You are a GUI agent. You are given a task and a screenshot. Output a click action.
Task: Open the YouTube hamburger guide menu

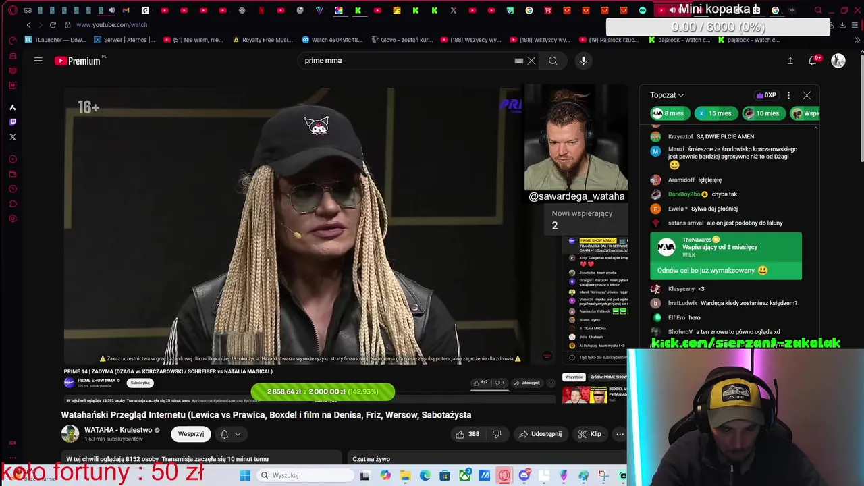point(38,61)
